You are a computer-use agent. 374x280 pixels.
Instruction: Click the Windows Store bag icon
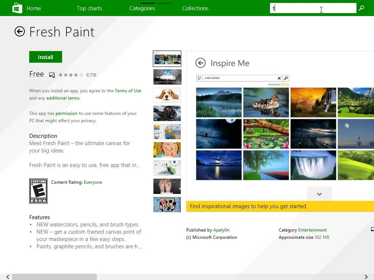(17, 8)
